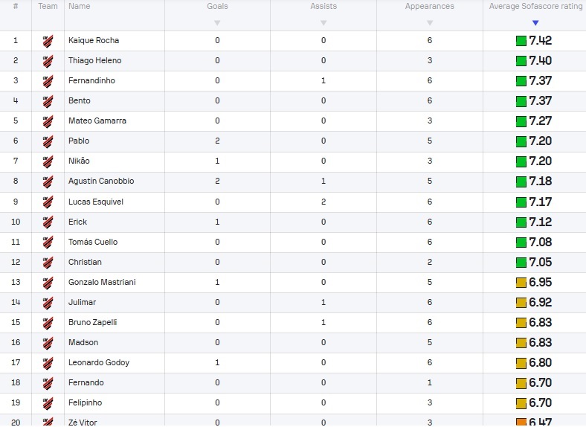
Task: Click the green rating swatch for 7.42
Action: click(x=521, y=41)
